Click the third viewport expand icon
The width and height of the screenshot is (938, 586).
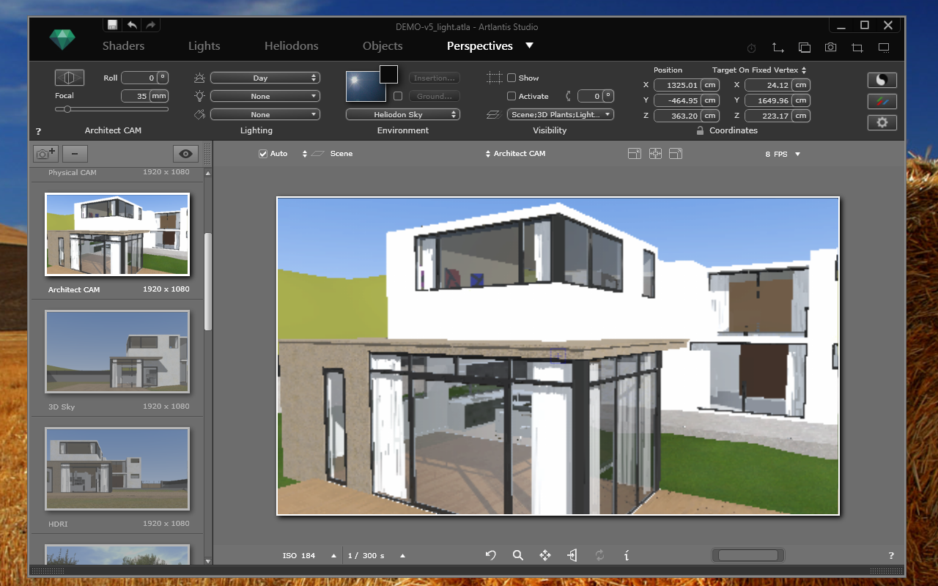(x=676, y=154)
